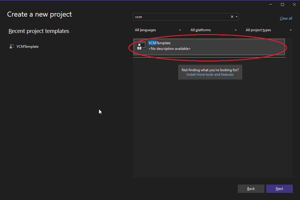Maximize the Create a new project window
The height and width of the screenshot is (200, 300).
pyautogui.click(x=283, y=4)
